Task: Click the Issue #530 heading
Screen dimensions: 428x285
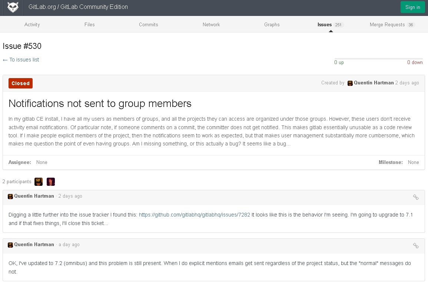Action: point(22,46)
